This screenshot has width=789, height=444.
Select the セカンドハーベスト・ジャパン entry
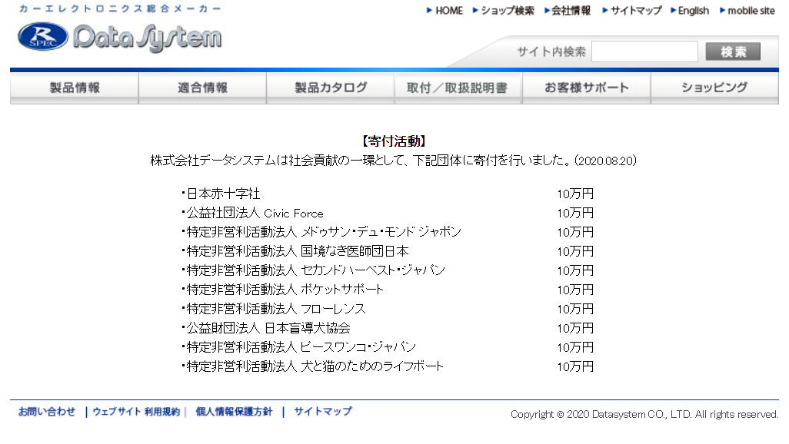pos(314,270)
